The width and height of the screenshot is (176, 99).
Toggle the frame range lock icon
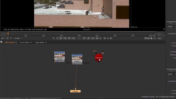pos(152,38)
